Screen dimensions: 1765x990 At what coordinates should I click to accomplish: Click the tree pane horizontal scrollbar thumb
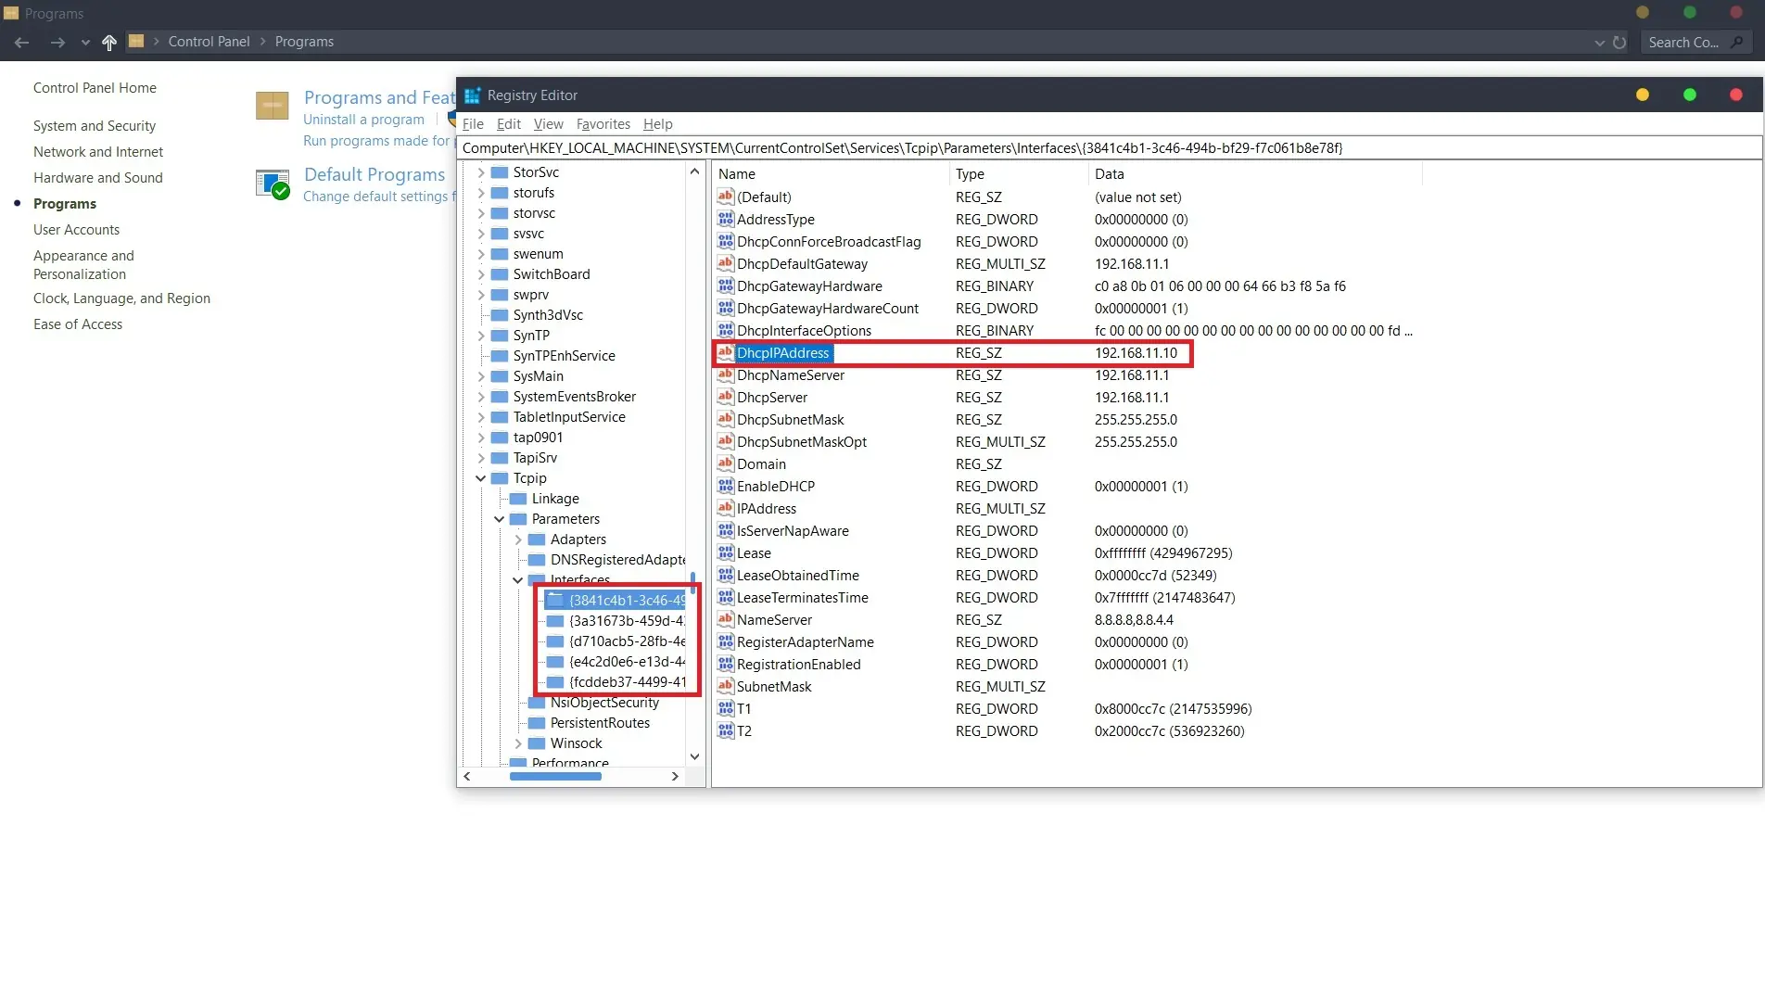[555, 776]
